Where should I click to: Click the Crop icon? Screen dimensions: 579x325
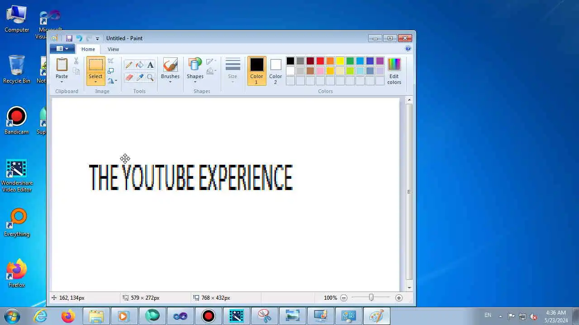click(x=111, y=61)
